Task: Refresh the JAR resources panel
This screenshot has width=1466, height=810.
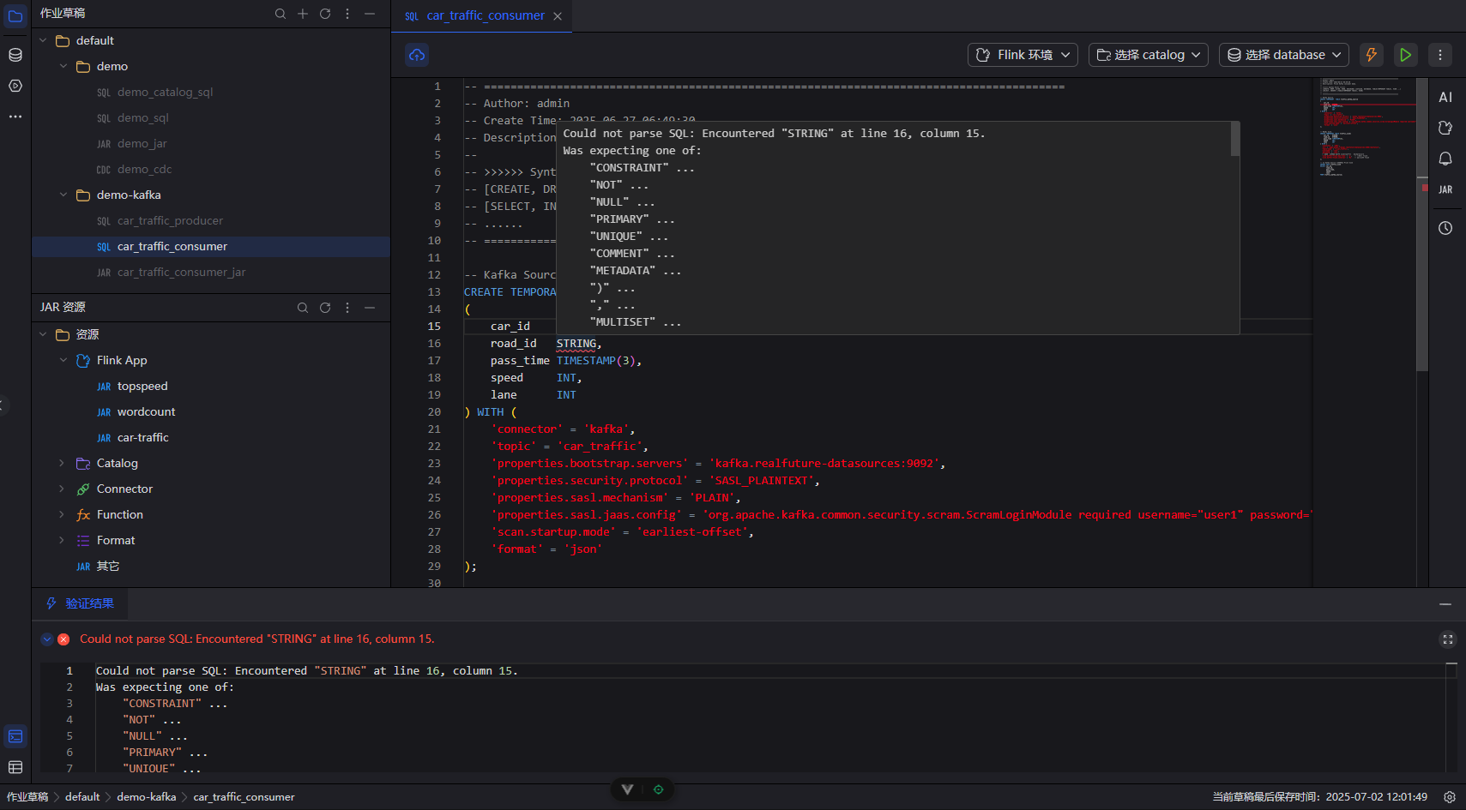Action: point(325,308)
